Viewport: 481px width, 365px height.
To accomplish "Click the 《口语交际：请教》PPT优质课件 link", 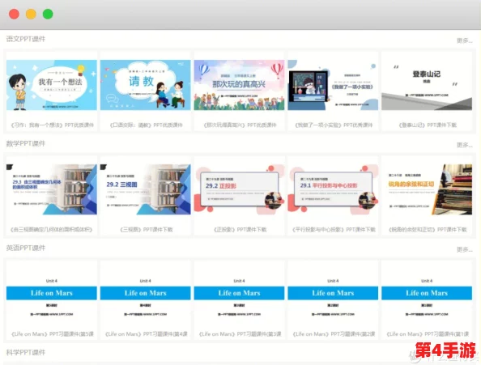I will [147, 125].
